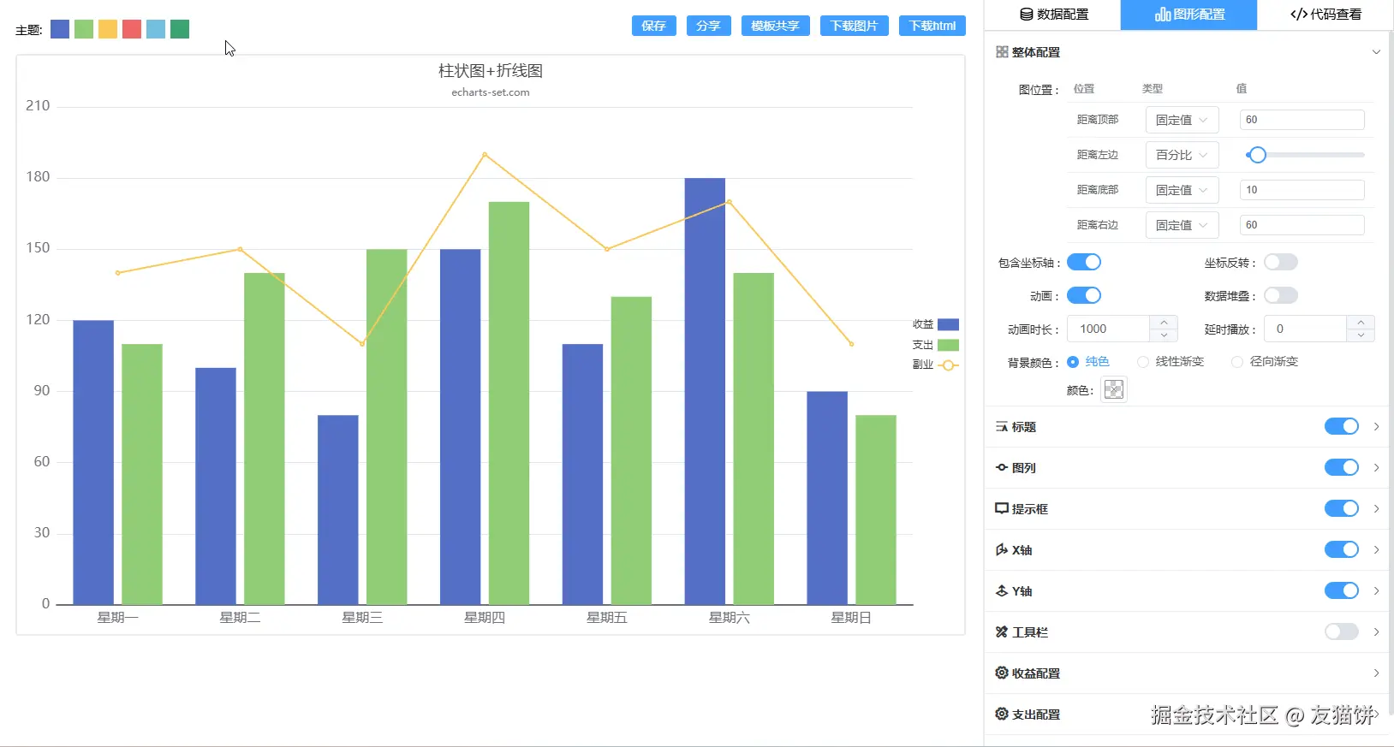Click the 下载图片 button
1394x747 pixels.
click(854, 26)
